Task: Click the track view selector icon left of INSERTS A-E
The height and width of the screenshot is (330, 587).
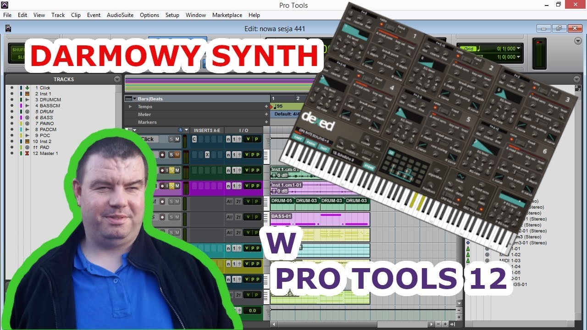Action: (128, 130)
